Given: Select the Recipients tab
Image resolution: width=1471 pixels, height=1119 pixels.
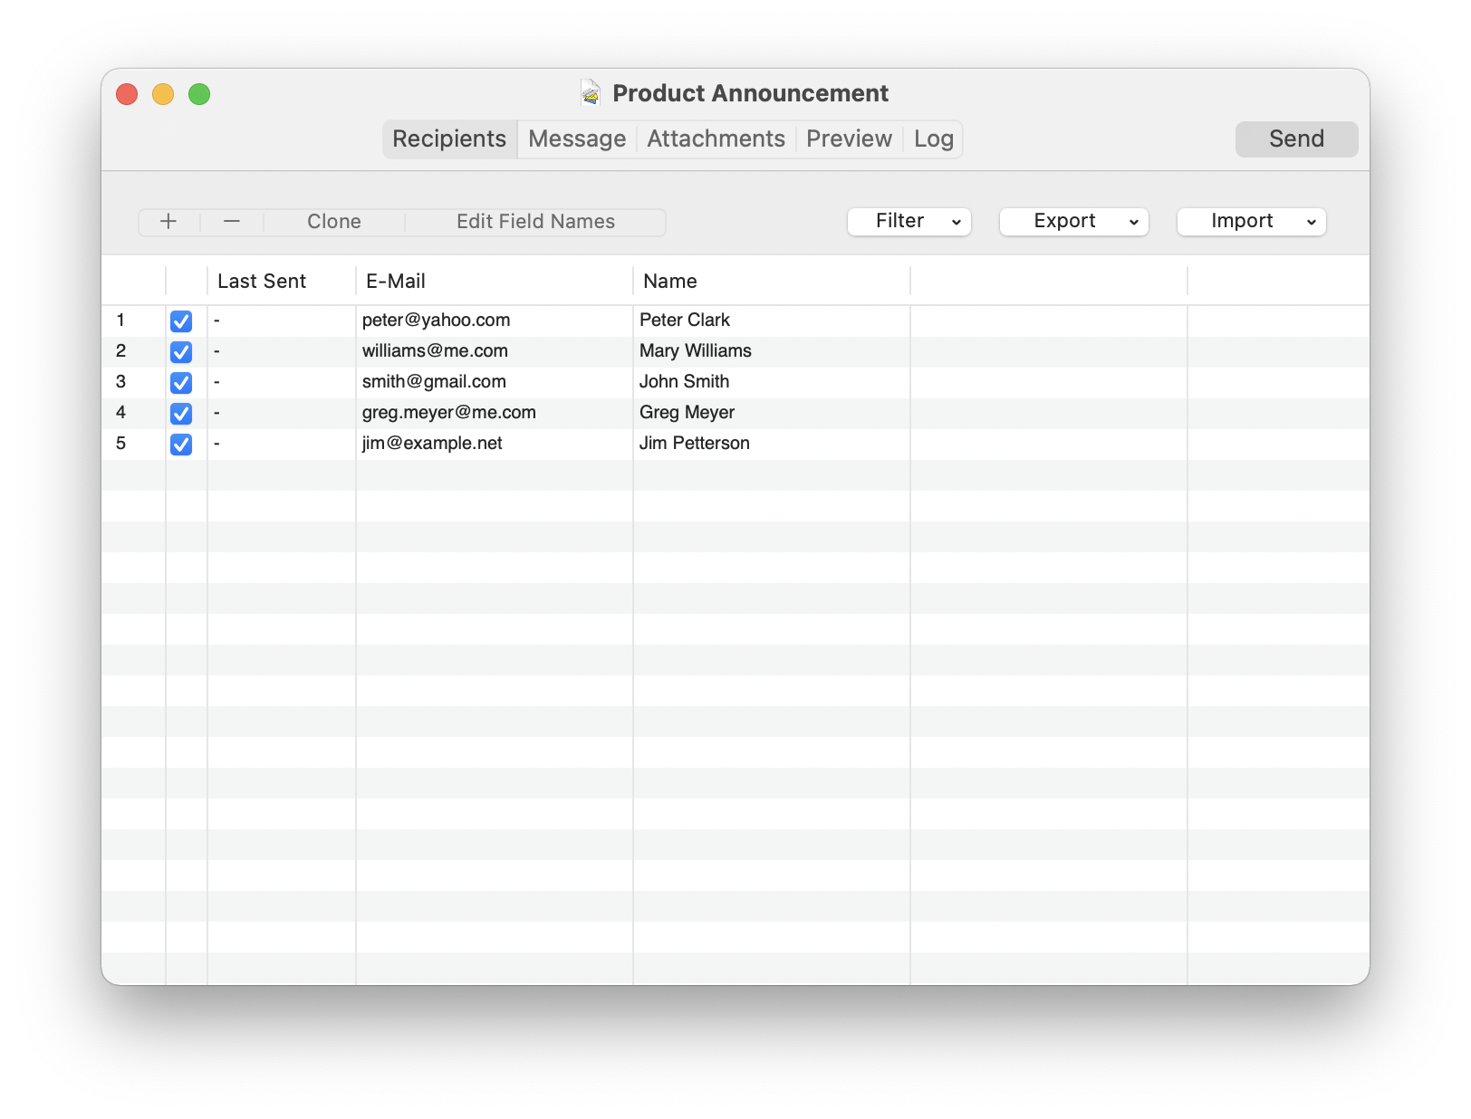Looking at the screenshot, I should 449,139.
